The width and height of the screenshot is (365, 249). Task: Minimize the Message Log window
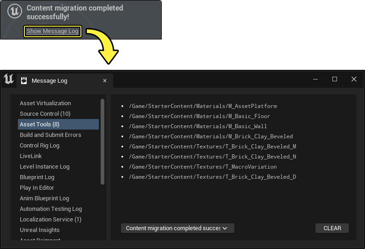click(x=315, y=79)
